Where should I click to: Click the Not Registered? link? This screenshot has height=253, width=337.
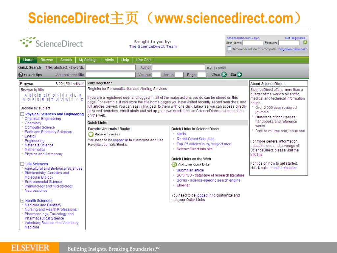tap(296, 38)
